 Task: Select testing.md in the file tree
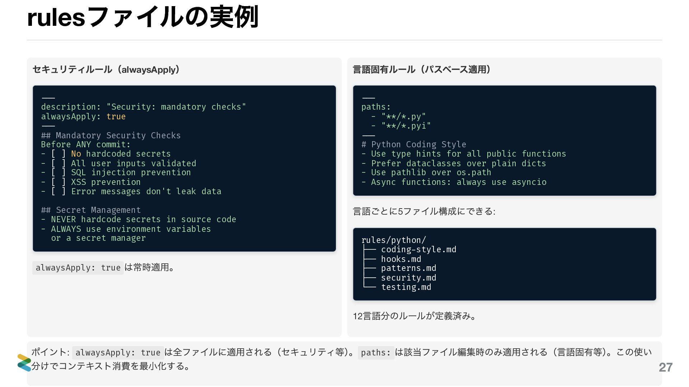click(x=406, y=287)
